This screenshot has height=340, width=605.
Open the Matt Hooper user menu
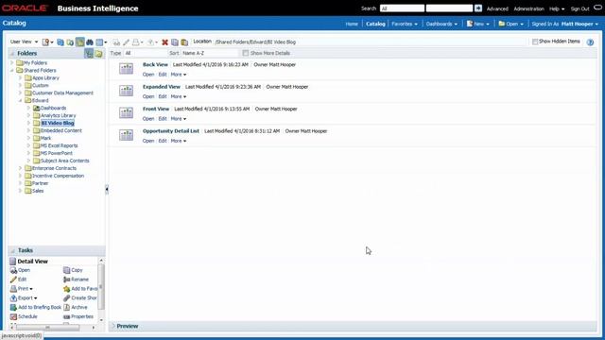(x=579, y=24)
